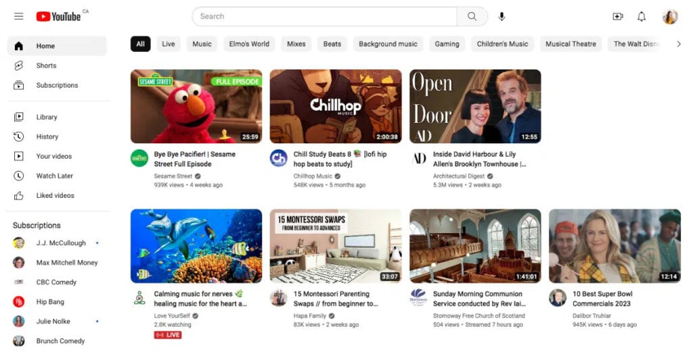Click the search magnifier button
Image resolution: width=693 pixels, height=356 pixels.
[472, 16]
